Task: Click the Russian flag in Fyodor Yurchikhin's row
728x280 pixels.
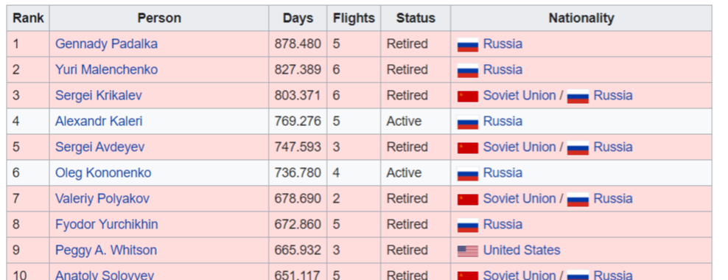Action: click(468, 225)
